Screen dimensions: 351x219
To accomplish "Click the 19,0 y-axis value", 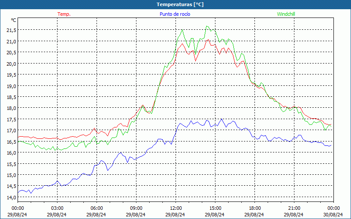I will tap(11, 86).
